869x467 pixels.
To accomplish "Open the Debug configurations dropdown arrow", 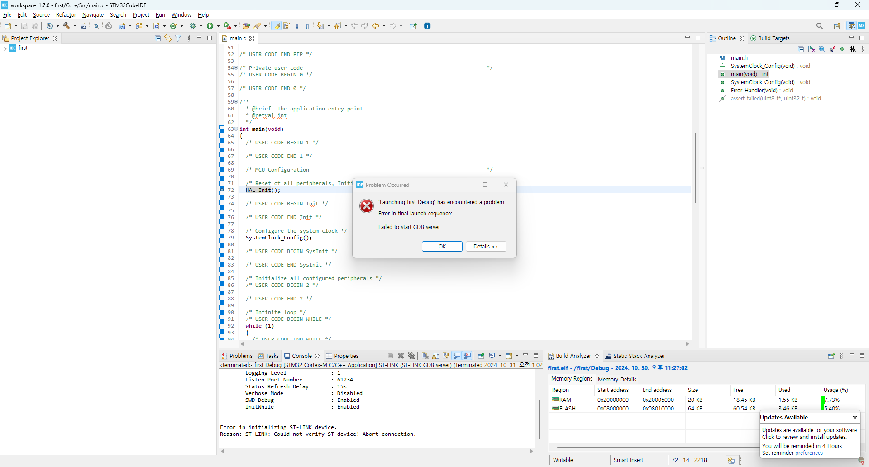I will [x=201, y=26].
